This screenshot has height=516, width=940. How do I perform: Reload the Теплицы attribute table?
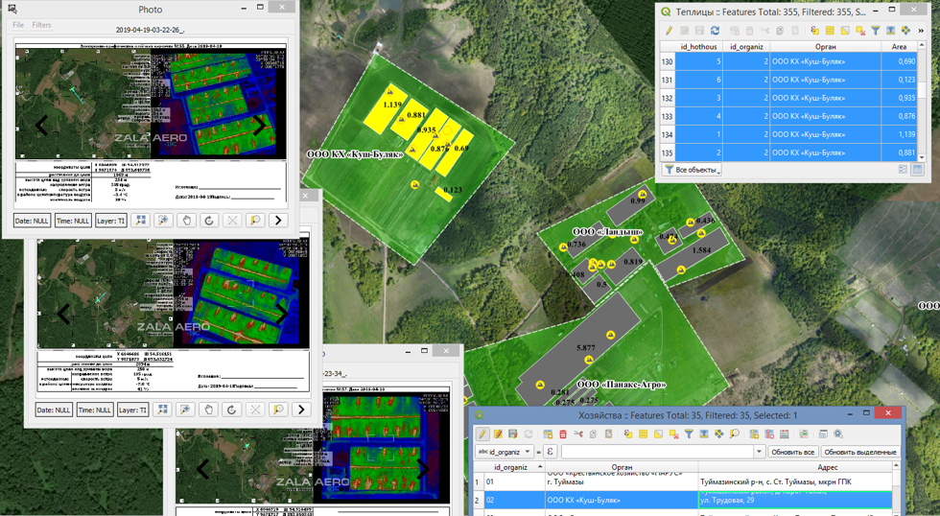click(x=716, y=30)
